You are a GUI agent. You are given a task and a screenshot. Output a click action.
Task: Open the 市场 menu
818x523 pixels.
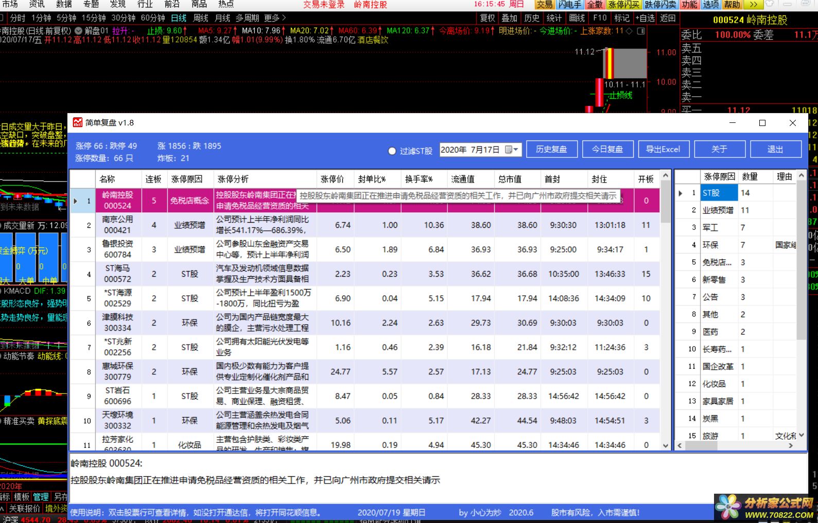tap(9, 4)
